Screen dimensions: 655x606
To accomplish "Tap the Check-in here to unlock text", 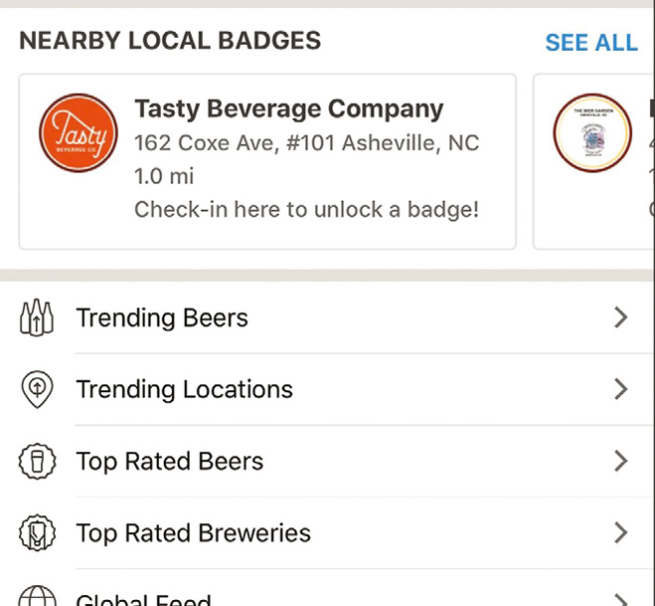I will 306,210.
